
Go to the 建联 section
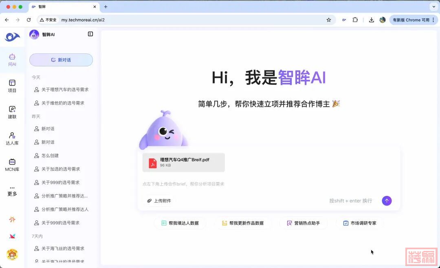click(x=12, y=112)
